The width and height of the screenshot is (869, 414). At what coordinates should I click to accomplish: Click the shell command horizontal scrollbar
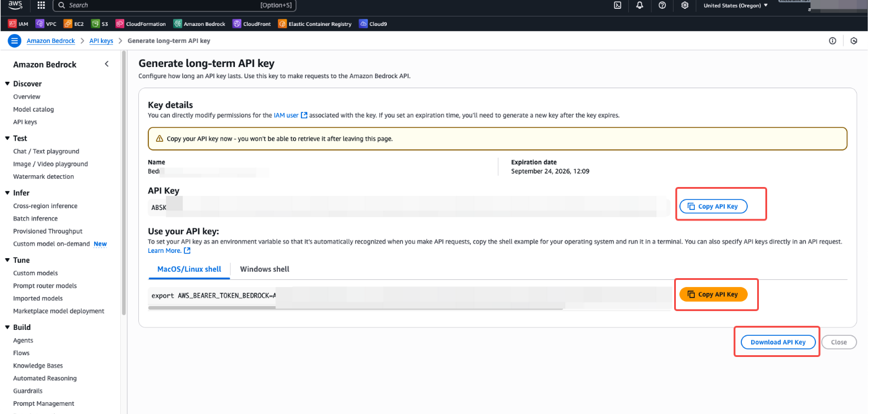pyautogui.click(x=356, y=306)
